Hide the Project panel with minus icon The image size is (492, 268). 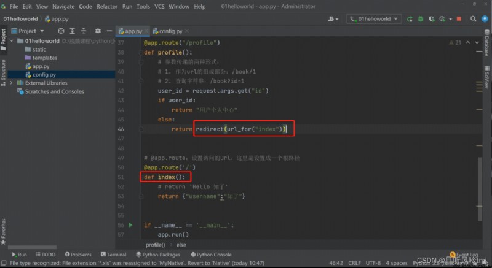[109, 31]
